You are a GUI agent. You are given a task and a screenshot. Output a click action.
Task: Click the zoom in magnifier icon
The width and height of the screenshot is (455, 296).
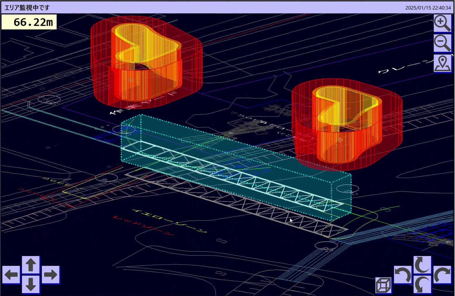tap(442, 23)
